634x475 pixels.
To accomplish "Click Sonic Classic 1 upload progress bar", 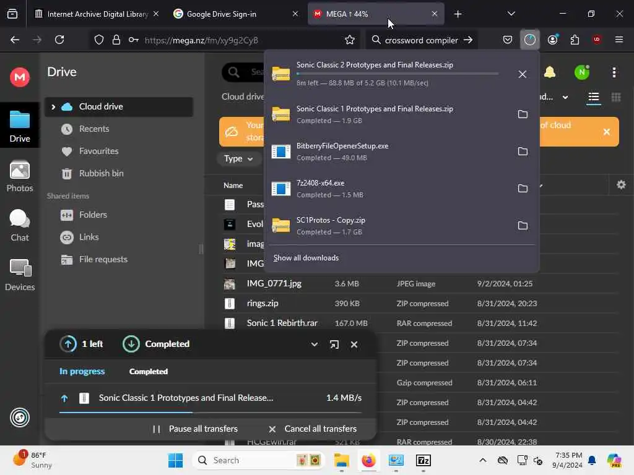I will (x=211, y=413).
